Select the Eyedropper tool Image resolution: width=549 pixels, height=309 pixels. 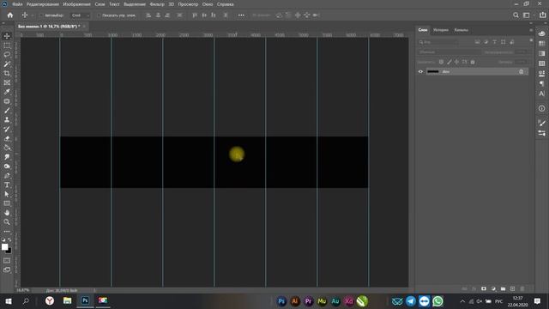pos(7,92)
